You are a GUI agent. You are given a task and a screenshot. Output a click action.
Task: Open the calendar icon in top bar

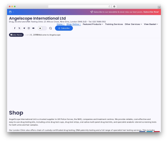(10, 12)
